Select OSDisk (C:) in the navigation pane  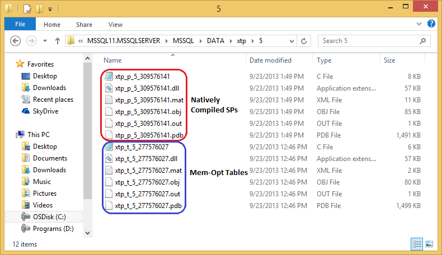click(x=49, y=216)
